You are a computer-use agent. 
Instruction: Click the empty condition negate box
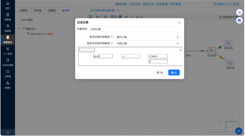point(87,50)
